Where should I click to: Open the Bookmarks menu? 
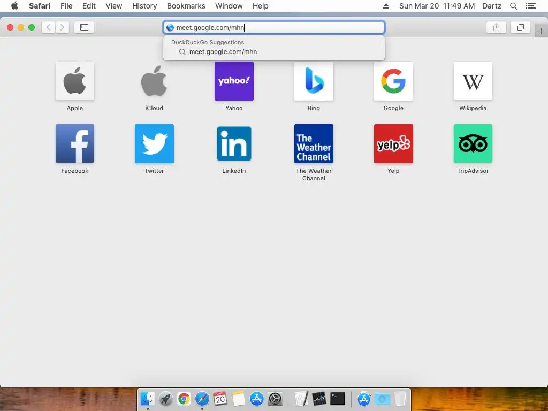186,6
